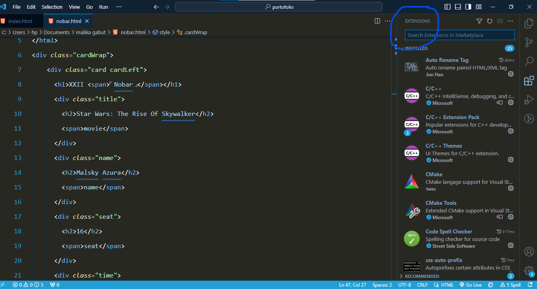Open the Search view in the activity bar
Screen dimensions: 537x289
tap(529, 62)
